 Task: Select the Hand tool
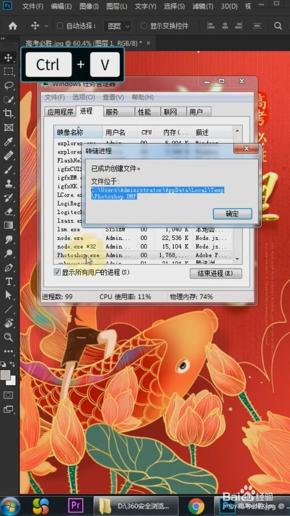pos(8,323)
